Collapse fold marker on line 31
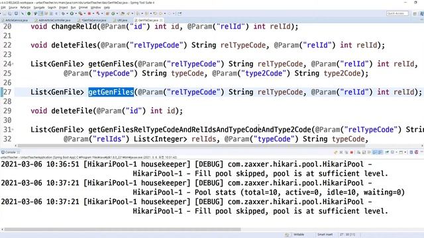This screenshot has height=238, width=424. tap(13, 130)
